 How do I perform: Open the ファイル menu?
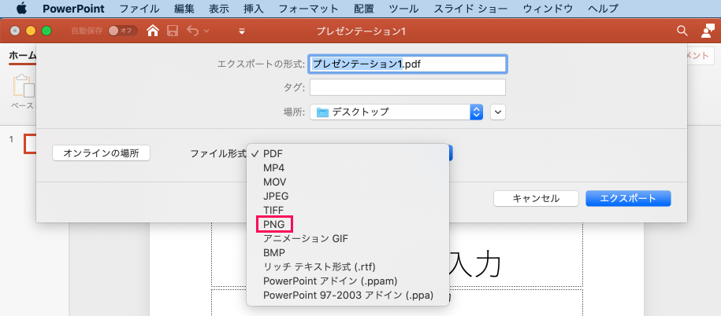(x=139, y=9)
